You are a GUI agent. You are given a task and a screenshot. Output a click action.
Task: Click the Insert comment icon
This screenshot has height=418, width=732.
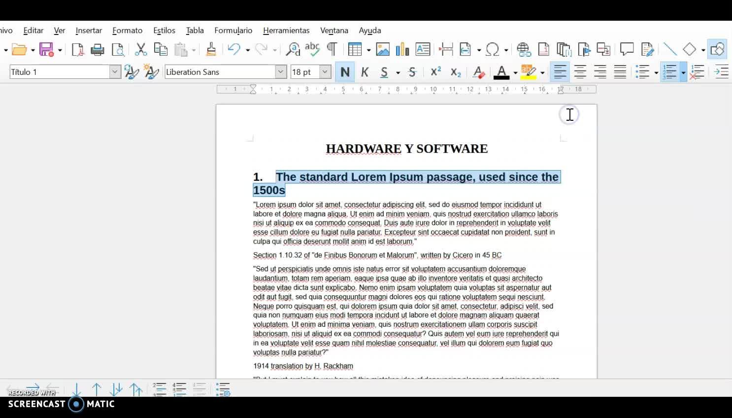pos(627,49)
